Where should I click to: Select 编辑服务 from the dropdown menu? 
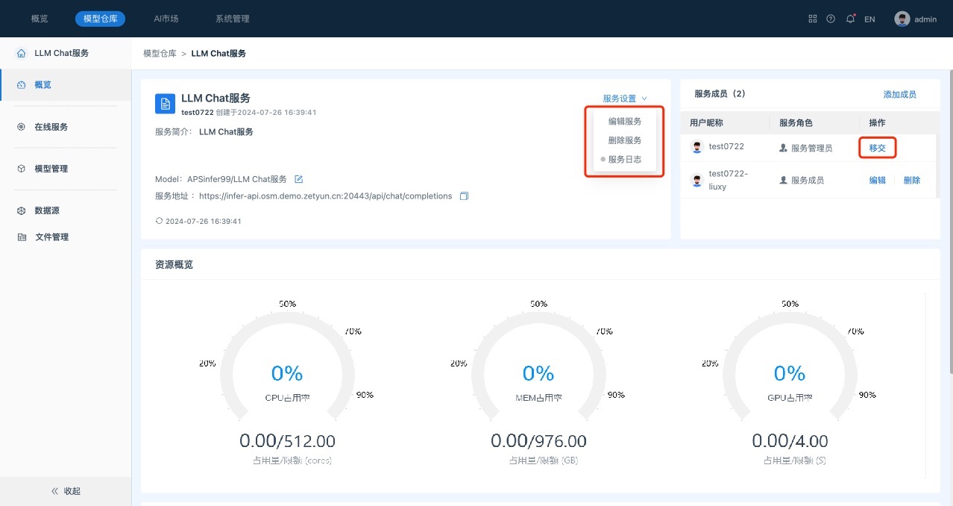point(625,121)
